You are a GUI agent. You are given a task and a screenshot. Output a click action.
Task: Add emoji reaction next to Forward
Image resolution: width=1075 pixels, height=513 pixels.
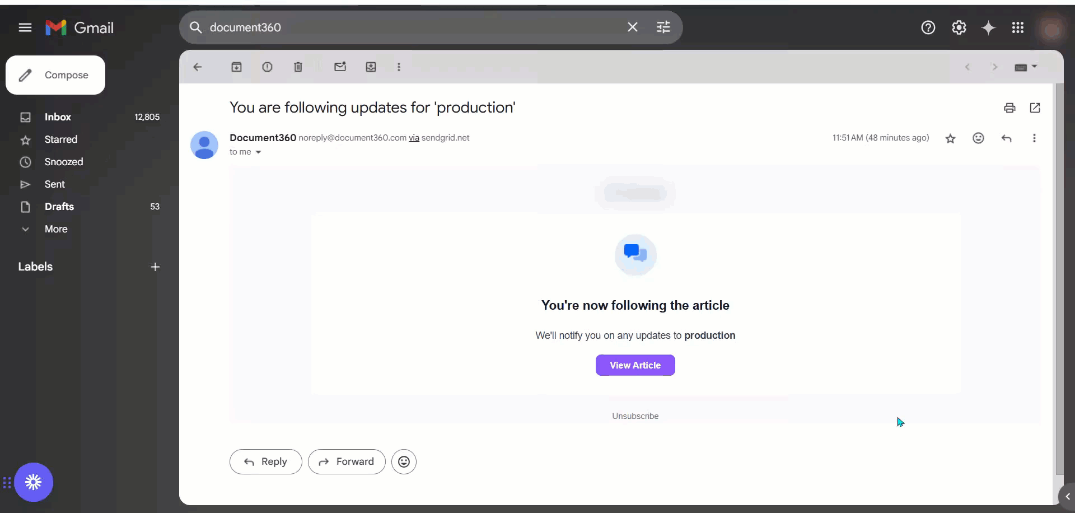tap(404, 462)
